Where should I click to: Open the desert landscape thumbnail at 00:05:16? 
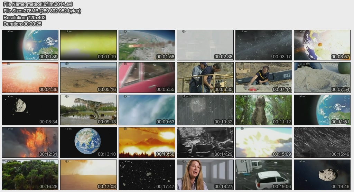coord(88,77)
